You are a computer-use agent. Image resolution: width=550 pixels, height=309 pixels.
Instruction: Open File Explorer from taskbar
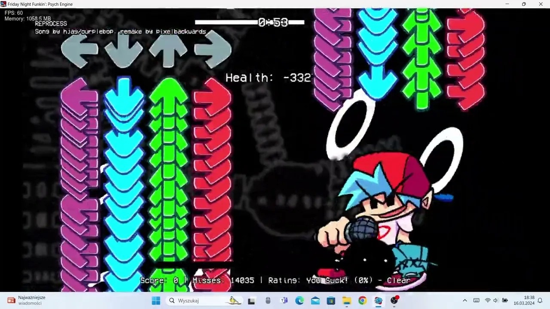347,300
